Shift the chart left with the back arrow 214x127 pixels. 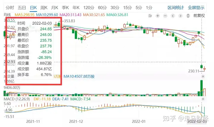(173, 16)
